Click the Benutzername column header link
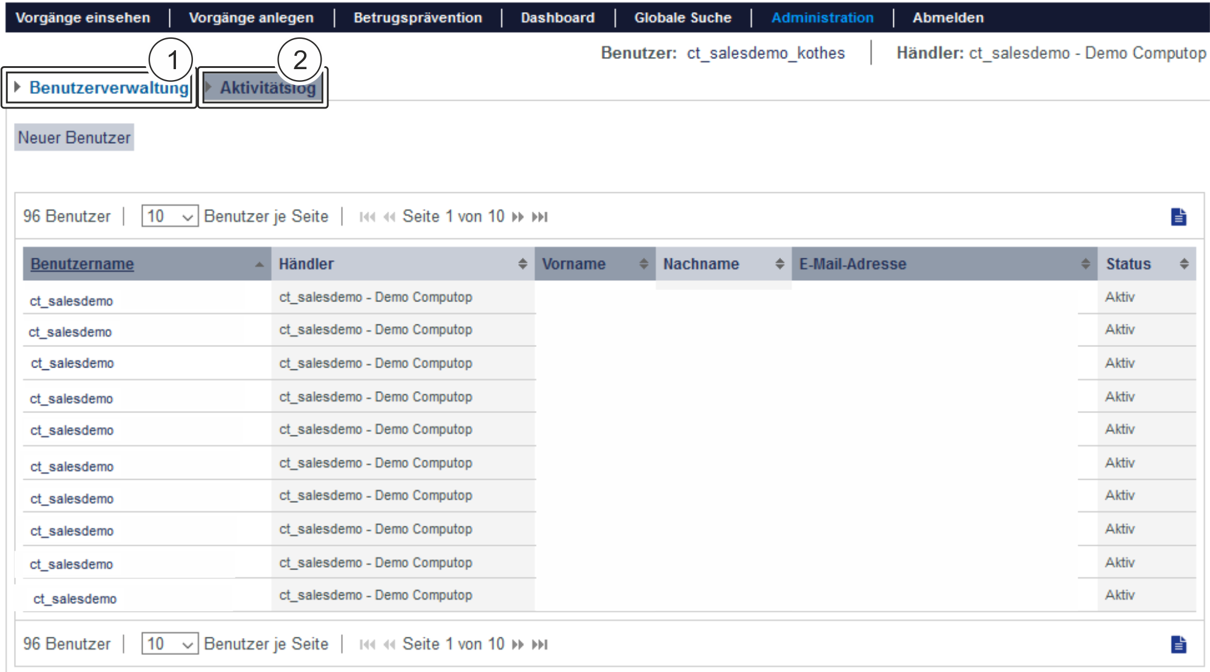 coord(83,264)
